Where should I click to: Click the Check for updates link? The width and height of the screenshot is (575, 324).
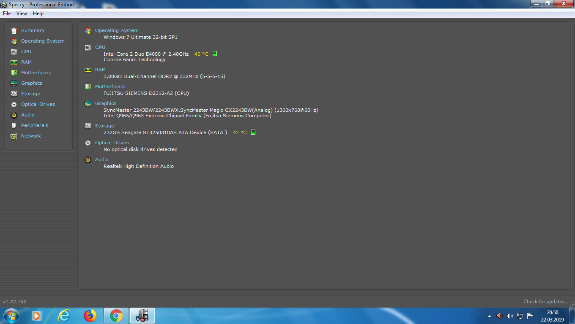point(545,302)
